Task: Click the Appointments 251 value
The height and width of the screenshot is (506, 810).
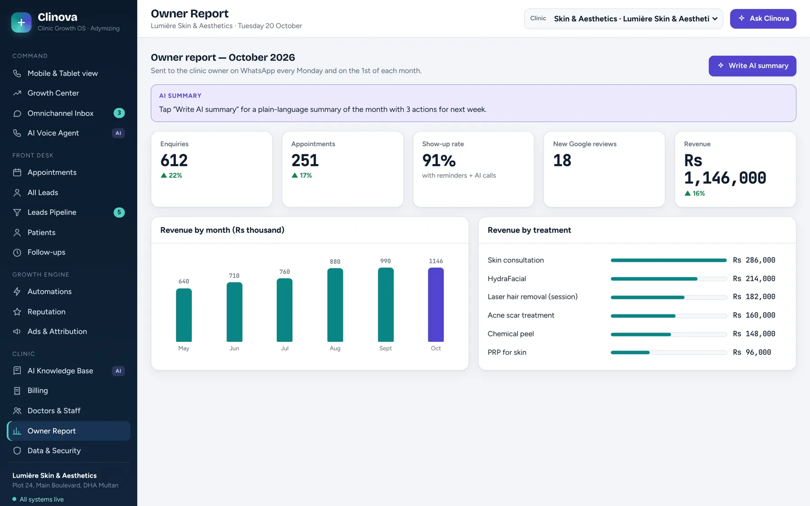Action: pyautogui.click(x=305, y=161)
